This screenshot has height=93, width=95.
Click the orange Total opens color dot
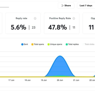pos(32,44)
